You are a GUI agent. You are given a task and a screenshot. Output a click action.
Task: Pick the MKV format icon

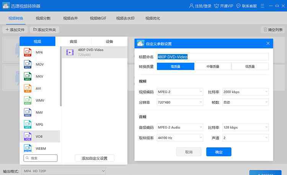click(x=28, y=76)
